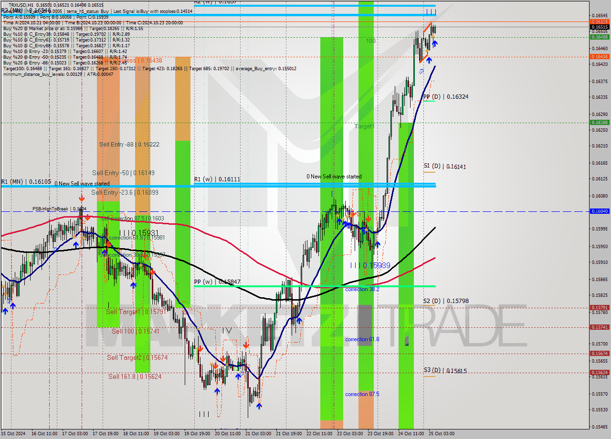611x439 pixels.
Task: Select the 'R1 (w) | 0.16111' pivot label
Action: (217, 179)
